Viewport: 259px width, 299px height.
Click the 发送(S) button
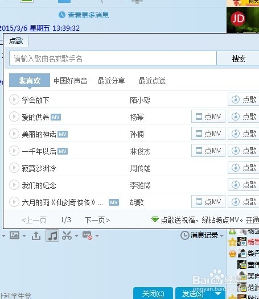(x=193, y=294)
